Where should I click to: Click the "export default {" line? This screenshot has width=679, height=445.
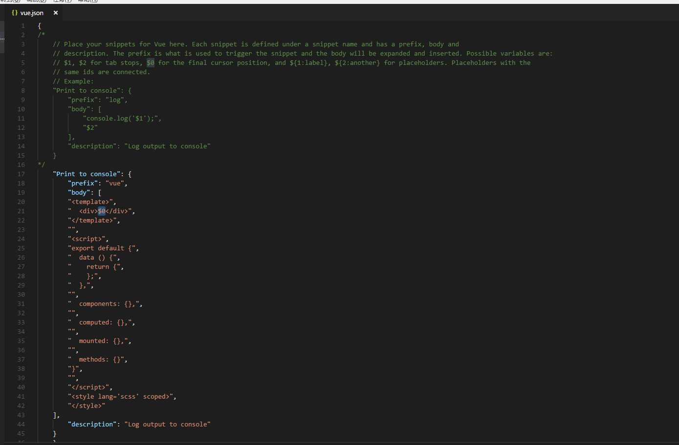(x=104, y=248)
